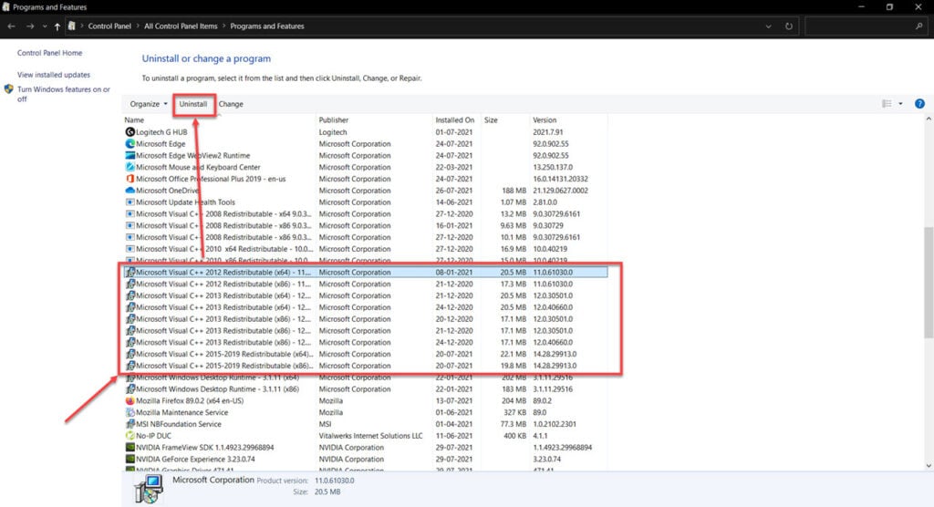Go forward using the forward arrow

click(30, 26)
